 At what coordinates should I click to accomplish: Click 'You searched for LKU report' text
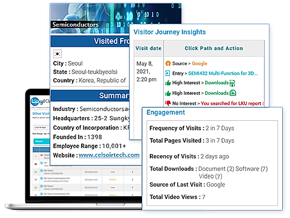(x=231, y=103)
